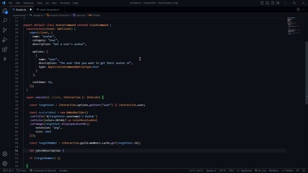This screenshot has width=308, height=173.
Task: Click line number 37 in gutter
Action: click(x=16, y=97)
